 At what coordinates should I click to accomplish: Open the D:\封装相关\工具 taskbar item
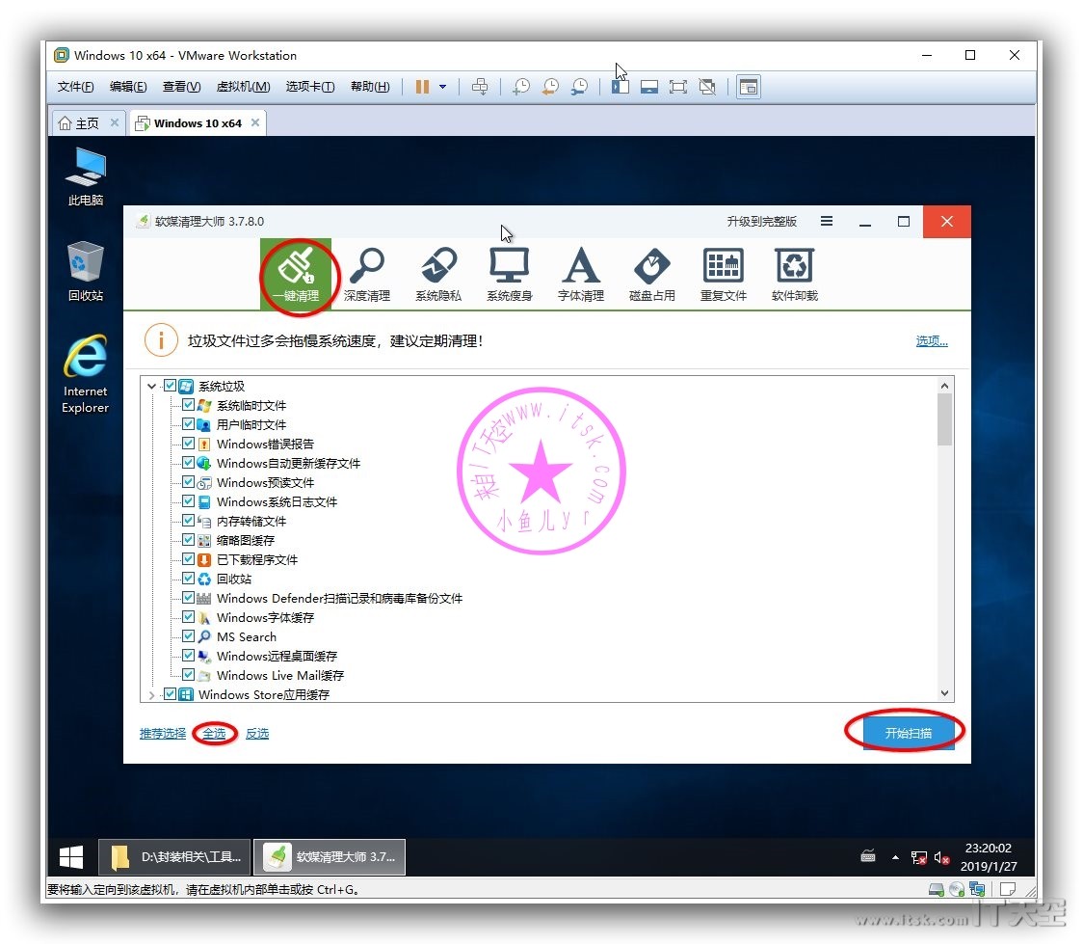174,857
